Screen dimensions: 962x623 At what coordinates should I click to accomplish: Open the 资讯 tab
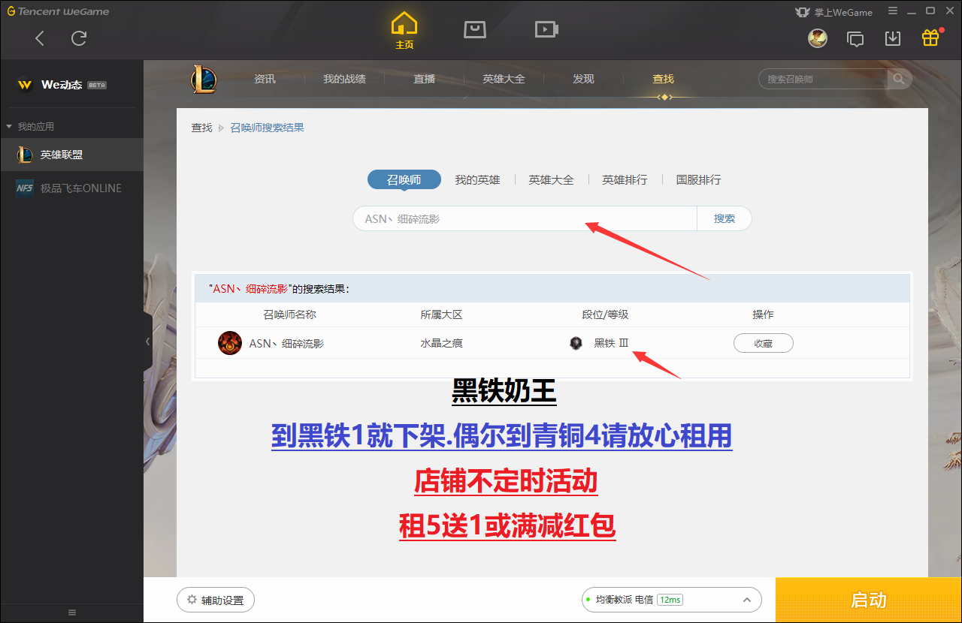pos(265,79)
